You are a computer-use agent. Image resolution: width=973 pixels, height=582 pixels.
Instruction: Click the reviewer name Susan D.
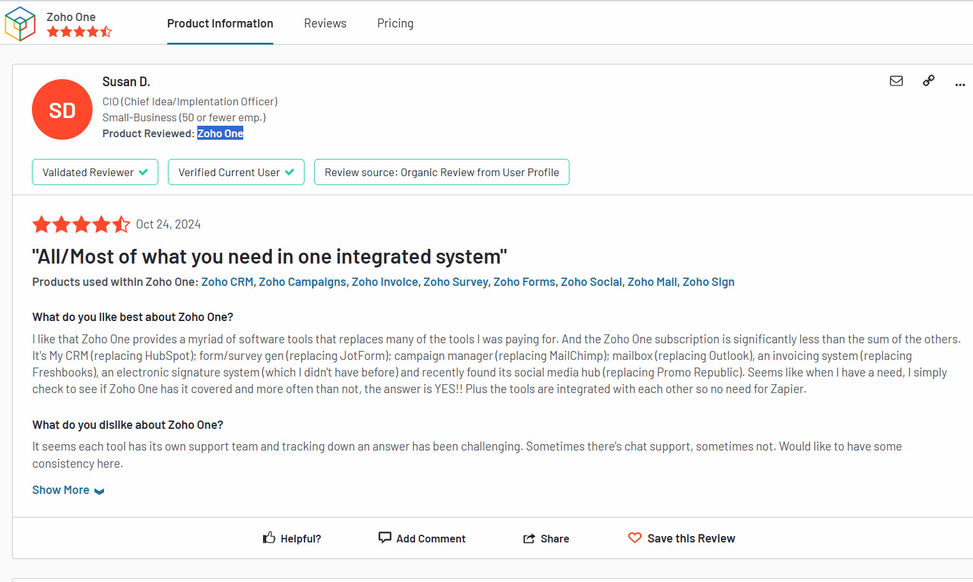[x=126, y=82]
